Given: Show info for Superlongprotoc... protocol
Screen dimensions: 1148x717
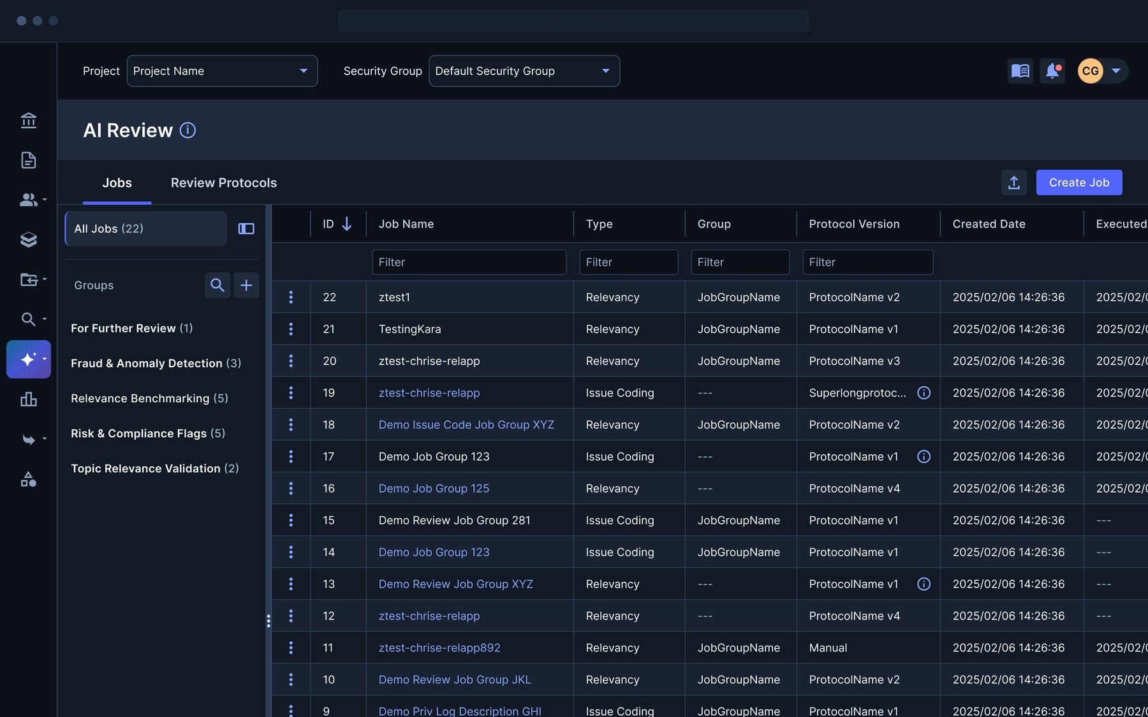Looking at the screenshot, I should (x=924, y=393).
